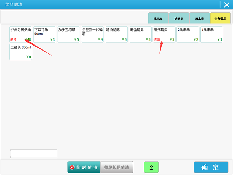
Task: Open the 锅底类 category tab
Action: pyautogui.click(x=179, y=18)
